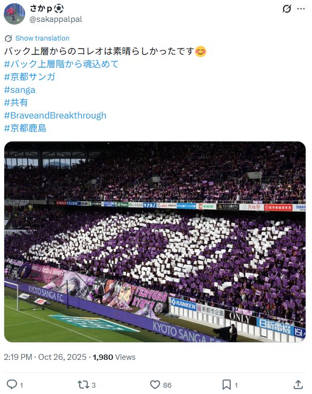The image size is (312, 394).
Task: Open hashtag #BraveandBreakthrough
Action: tap(55, 115)
